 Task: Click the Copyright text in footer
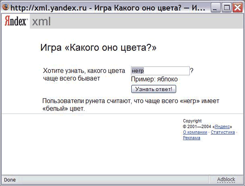point(192,121)
